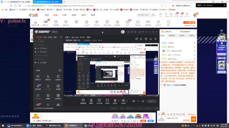
Task: Expand the 分类 dropdown menu
Action: click(65, 15)
